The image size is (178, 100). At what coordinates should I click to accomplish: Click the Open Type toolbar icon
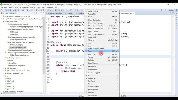tap(48, 10)
